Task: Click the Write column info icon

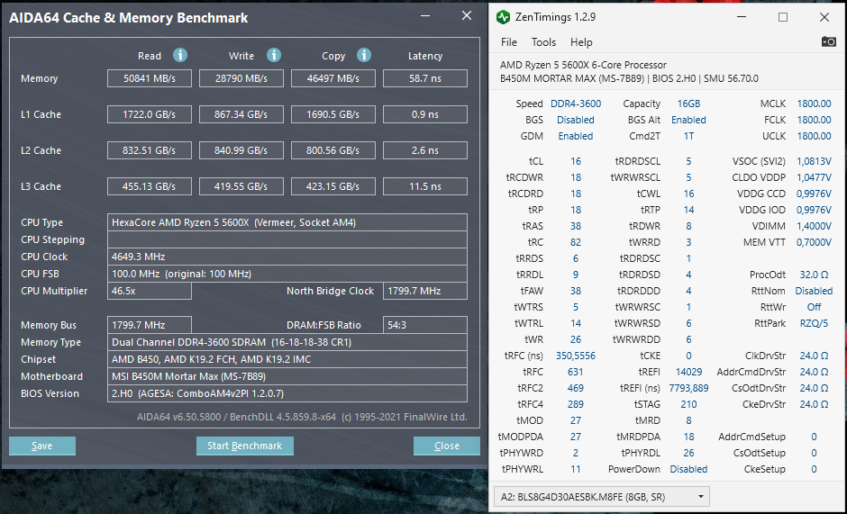Action: [274, 55]
